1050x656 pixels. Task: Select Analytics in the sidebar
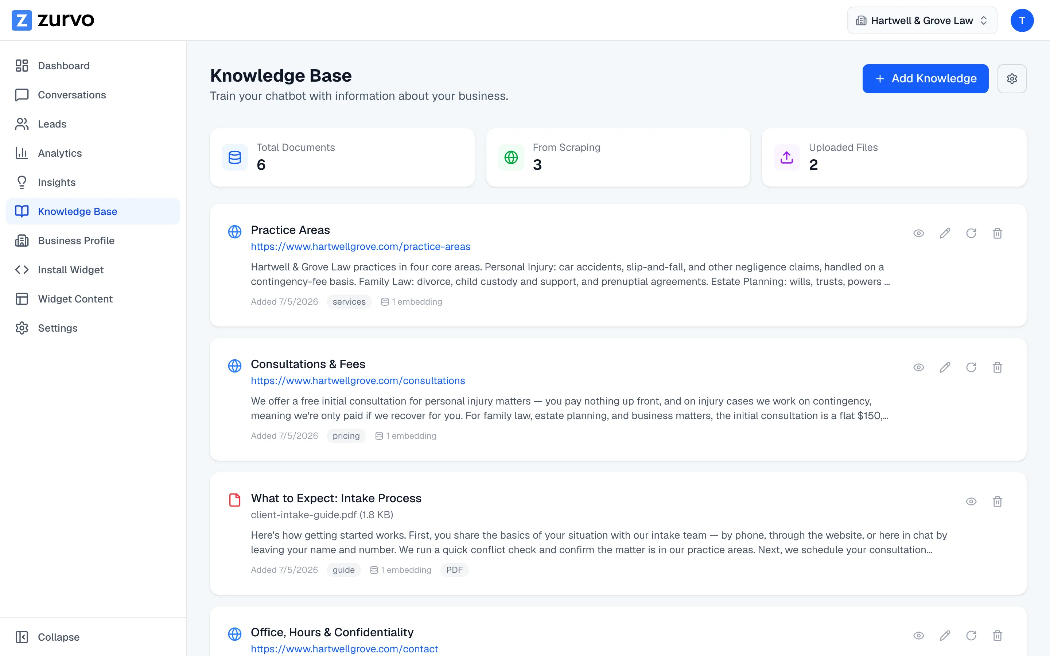[93, 153]
